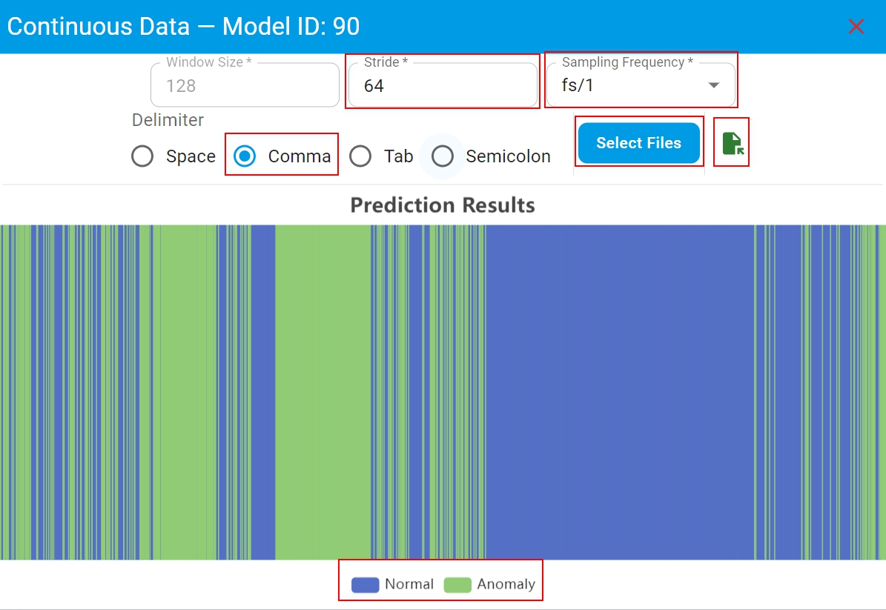Toggle the Anomaly series legend label
This screenshot has width=886, height=610.
click(506, 585)
